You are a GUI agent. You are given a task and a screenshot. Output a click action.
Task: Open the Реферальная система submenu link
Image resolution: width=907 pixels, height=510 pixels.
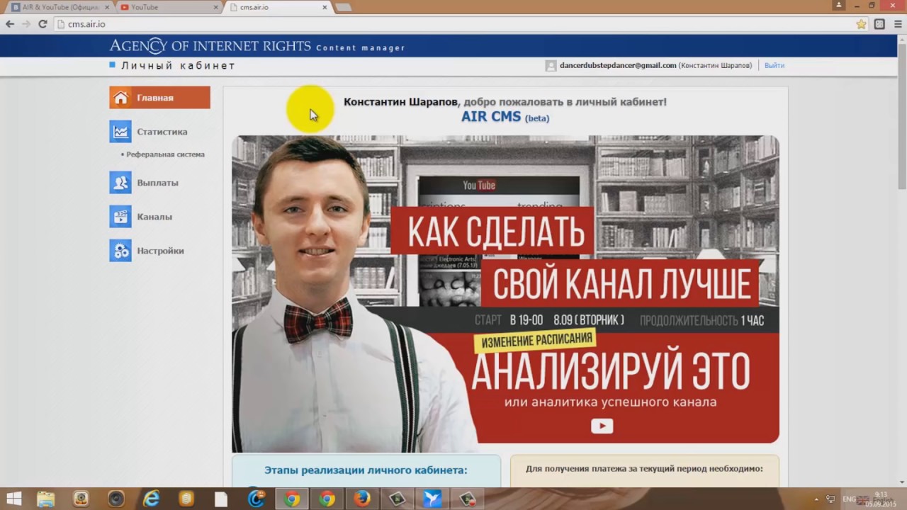tap(165, 154)
